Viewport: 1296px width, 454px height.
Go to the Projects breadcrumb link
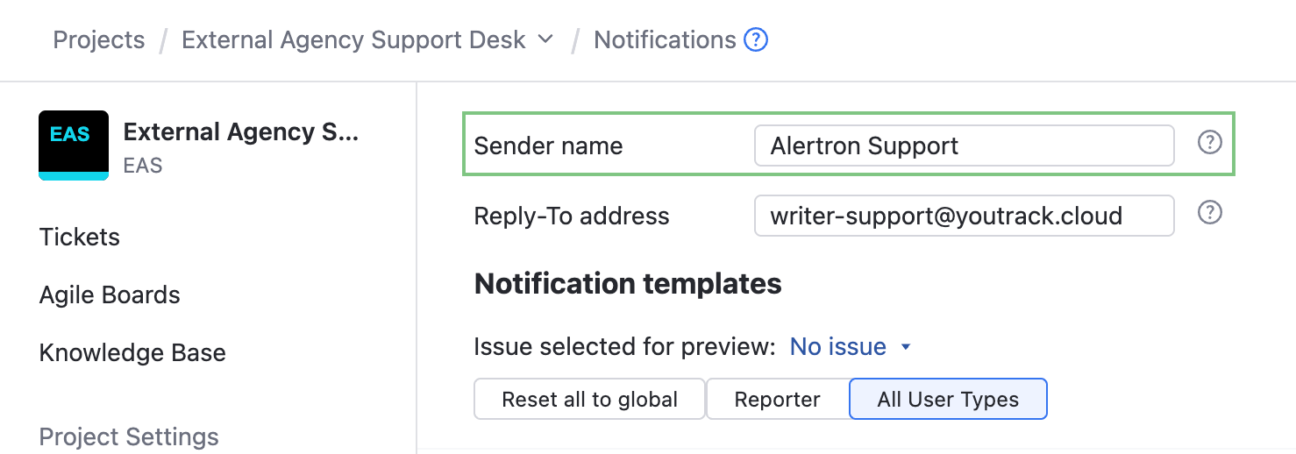tap(99, 40)
